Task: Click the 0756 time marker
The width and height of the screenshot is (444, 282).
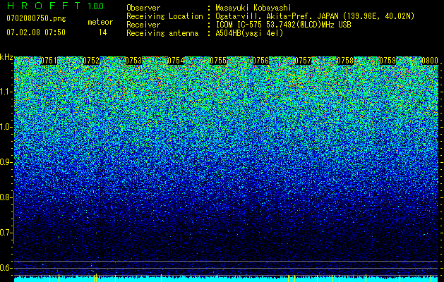Action: click(x=260, y=61)
